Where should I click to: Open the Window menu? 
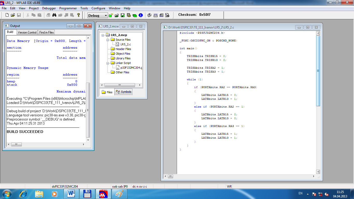[x=115, y=8]
